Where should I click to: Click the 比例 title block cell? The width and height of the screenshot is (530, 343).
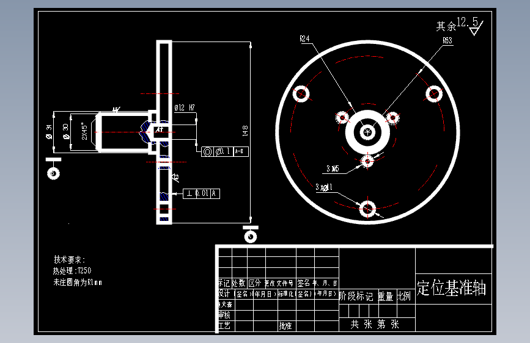point(404,296)
